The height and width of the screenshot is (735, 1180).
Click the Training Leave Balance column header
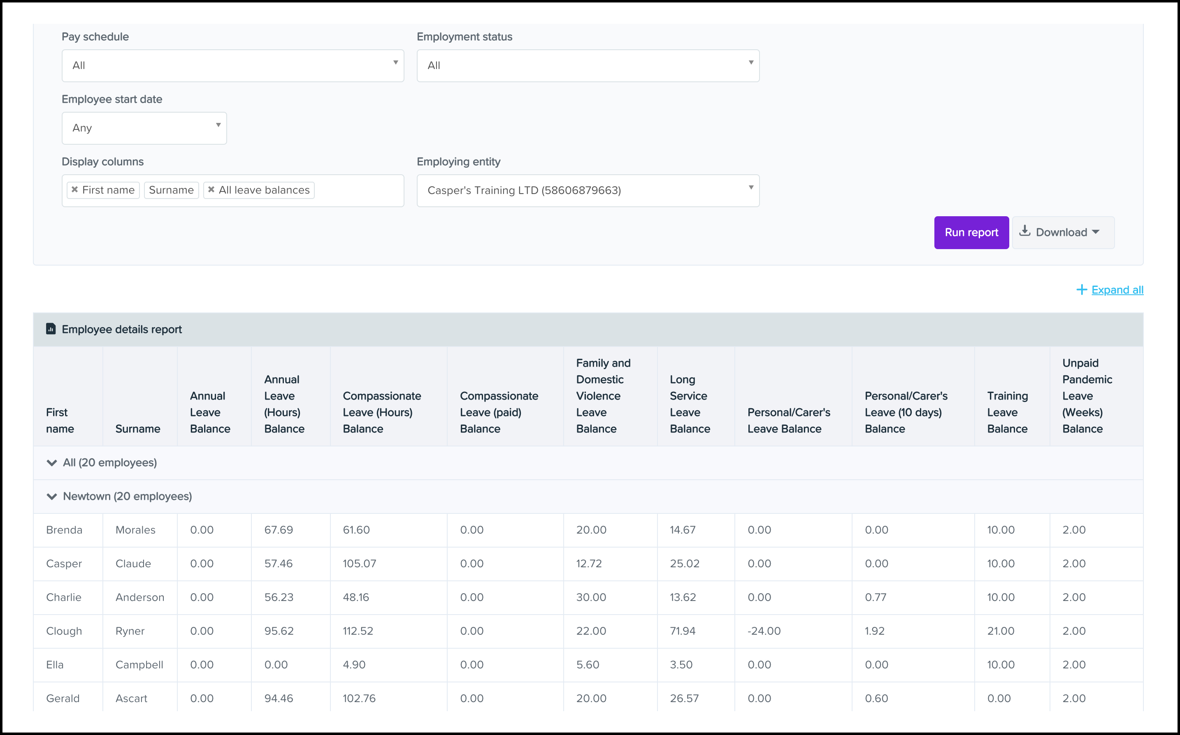(1007, 412)
